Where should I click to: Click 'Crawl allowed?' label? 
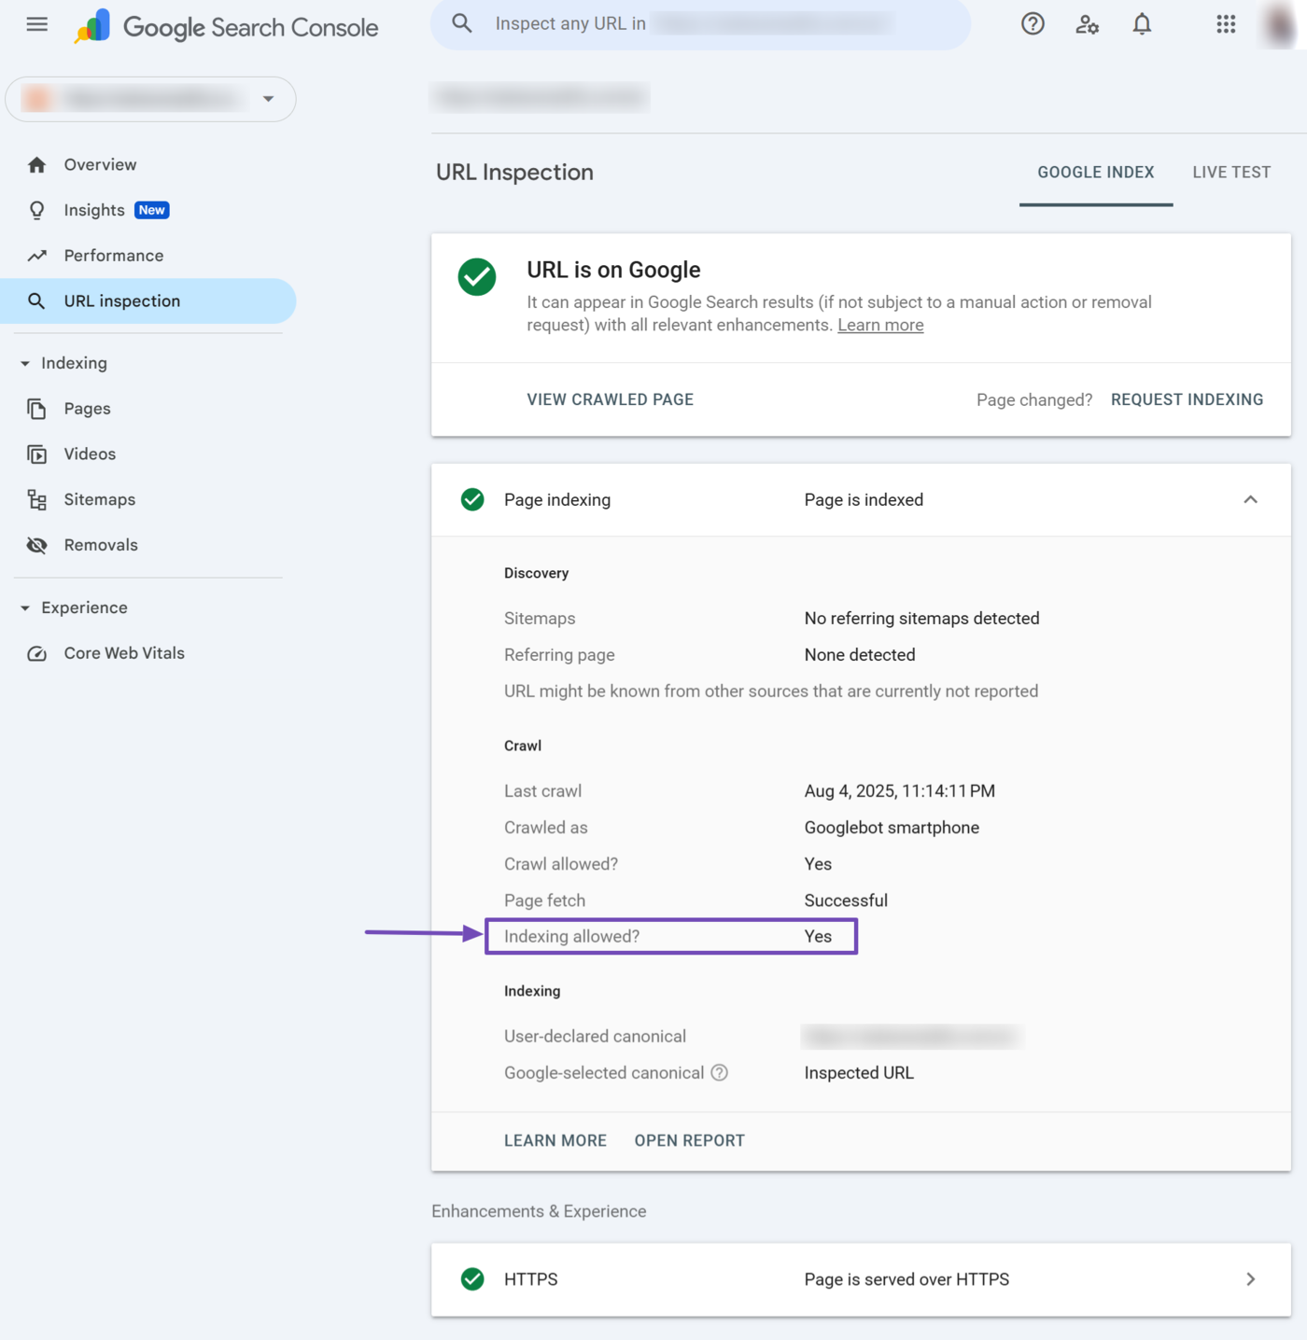561,864
